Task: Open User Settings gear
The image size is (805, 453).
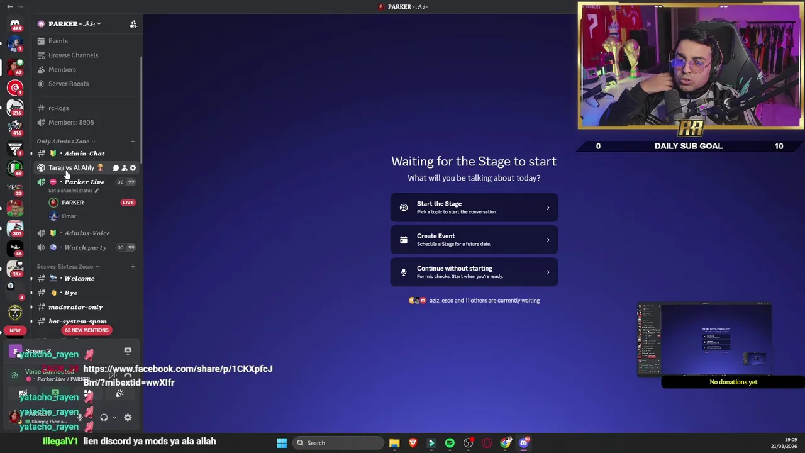Action: coord(128,418)
